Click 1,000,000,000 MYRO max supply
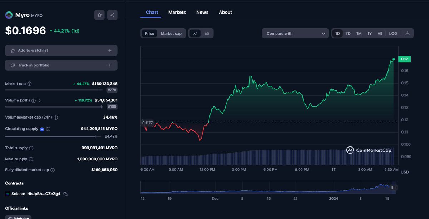The width and height of the screenshot is (429, 219). [x=97, y=159]
